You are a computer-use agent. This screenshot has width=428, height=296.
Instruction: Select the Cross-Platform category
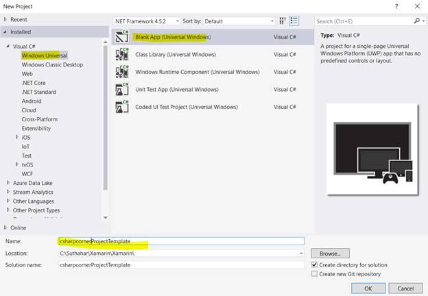(x=40, y=119)
